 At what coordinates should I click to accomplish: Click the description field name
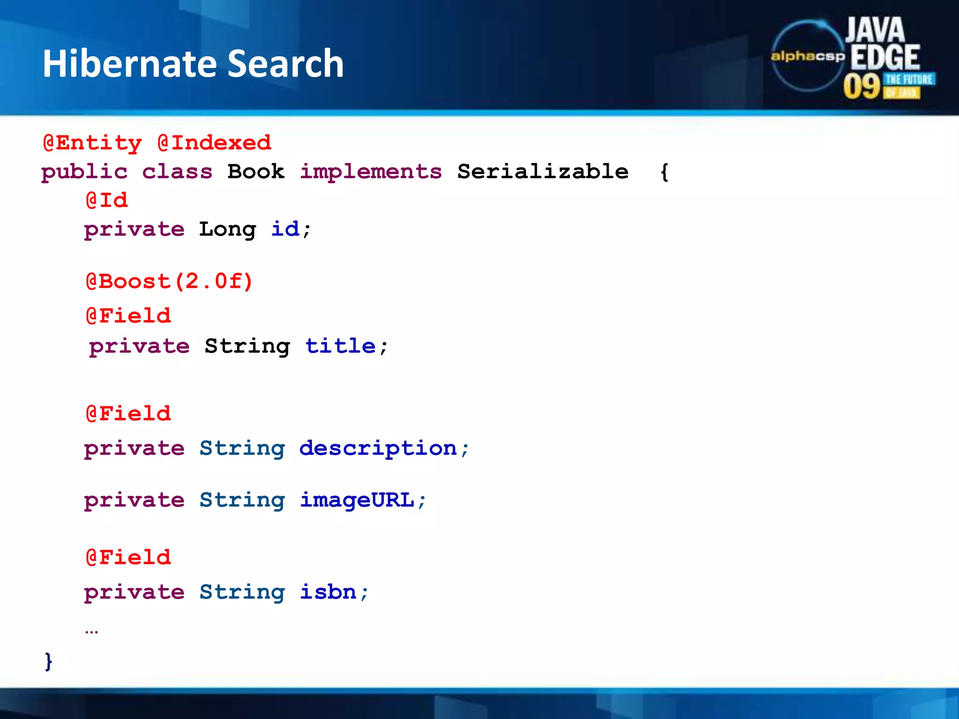378,448
